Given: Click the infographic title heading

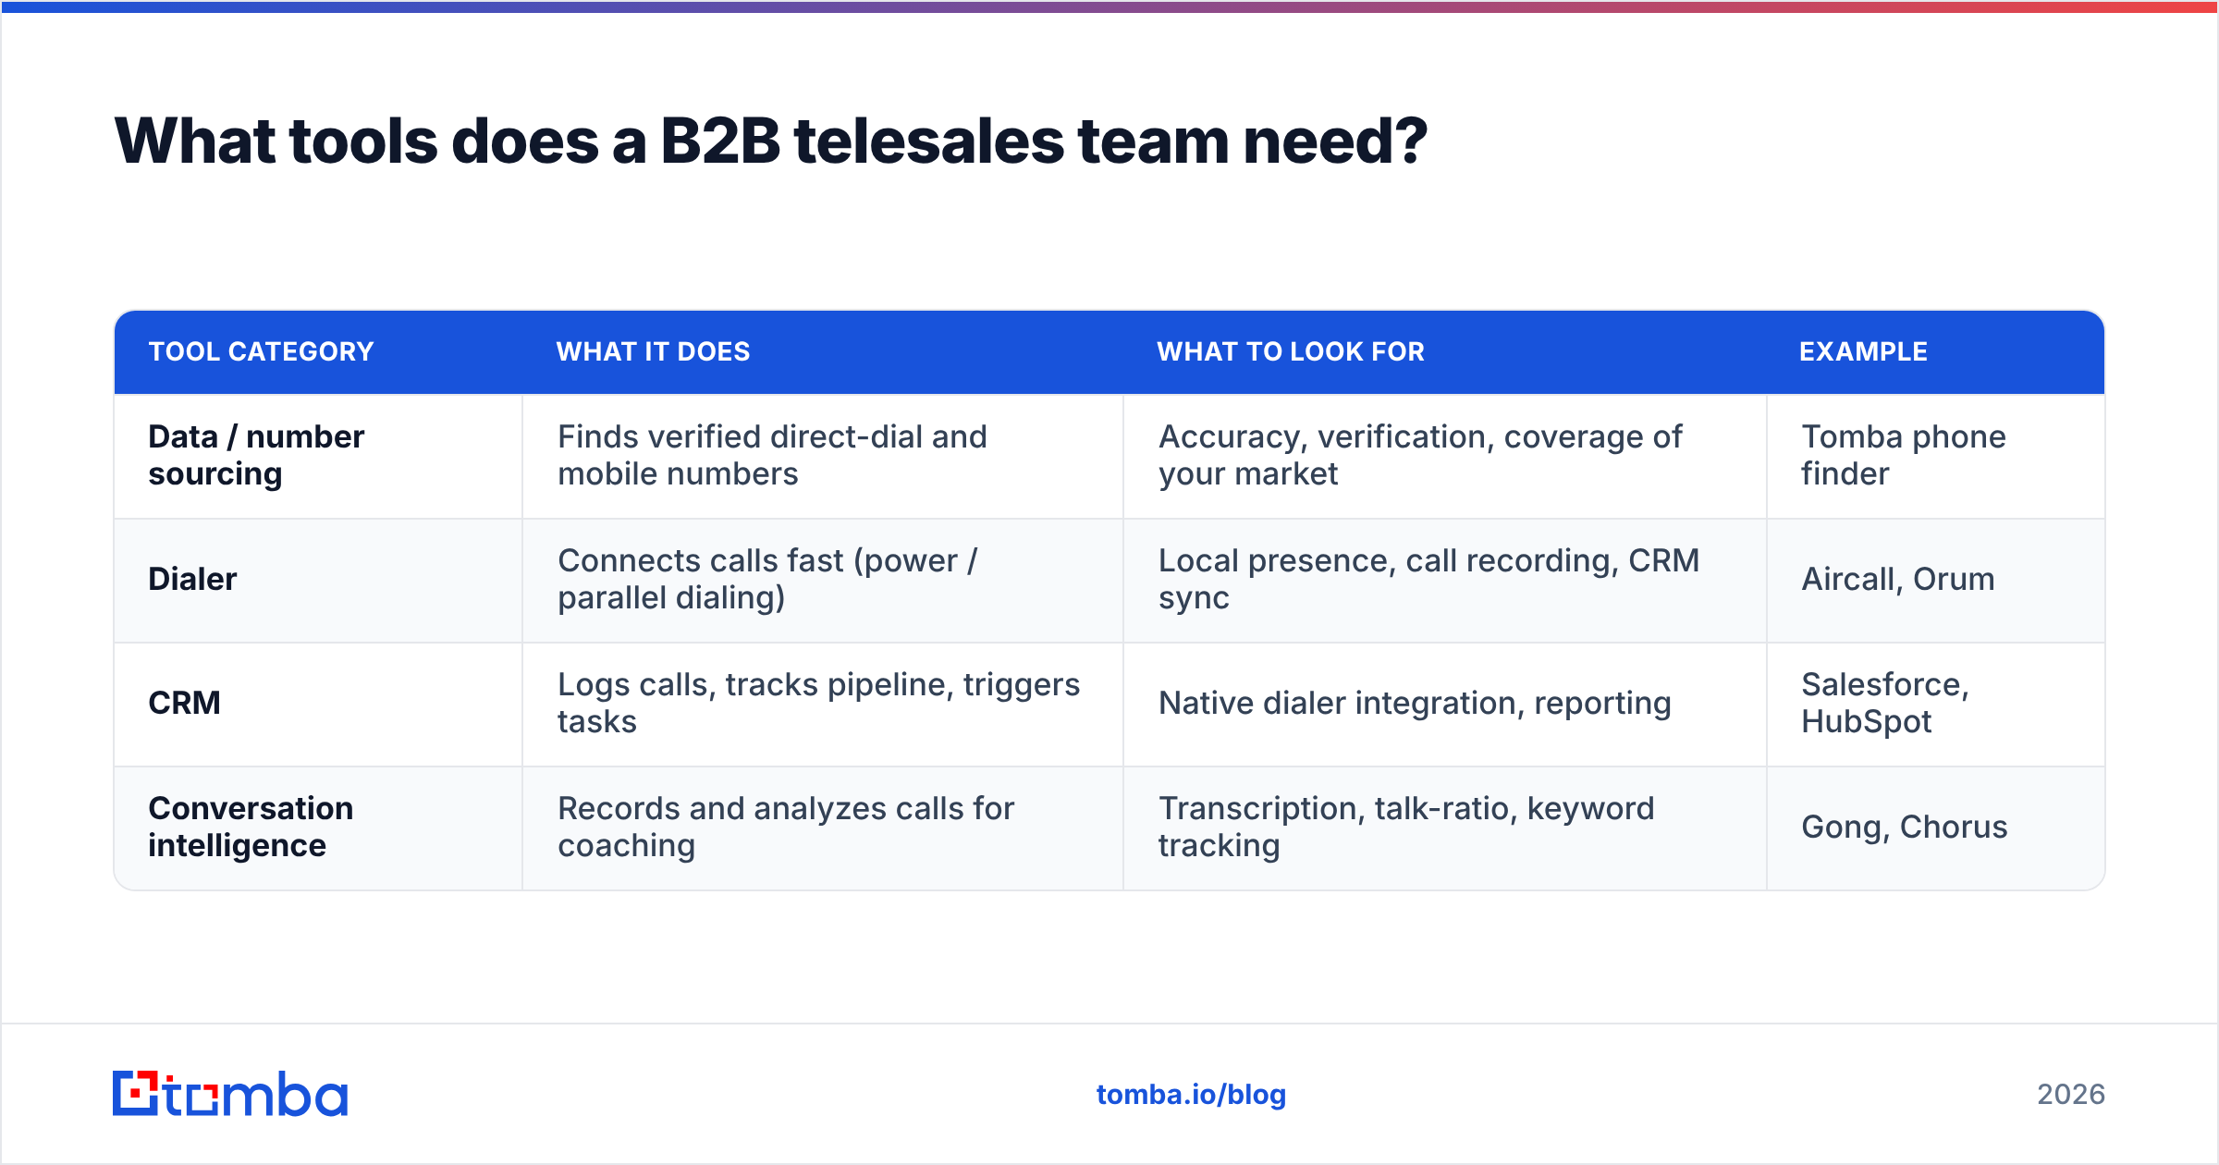Looking at the screenshot, I should pos(771,141).
